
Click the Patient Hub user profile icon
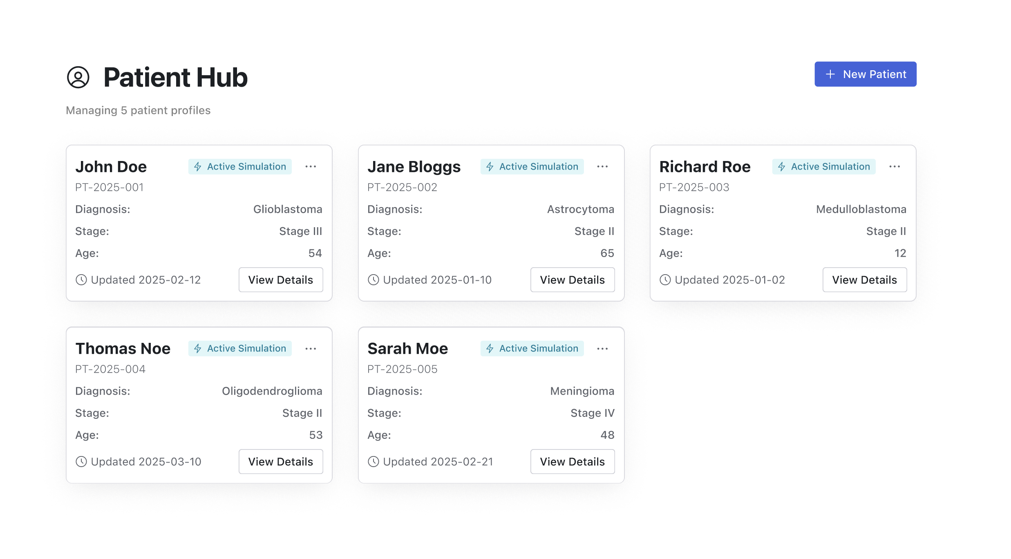78,77
